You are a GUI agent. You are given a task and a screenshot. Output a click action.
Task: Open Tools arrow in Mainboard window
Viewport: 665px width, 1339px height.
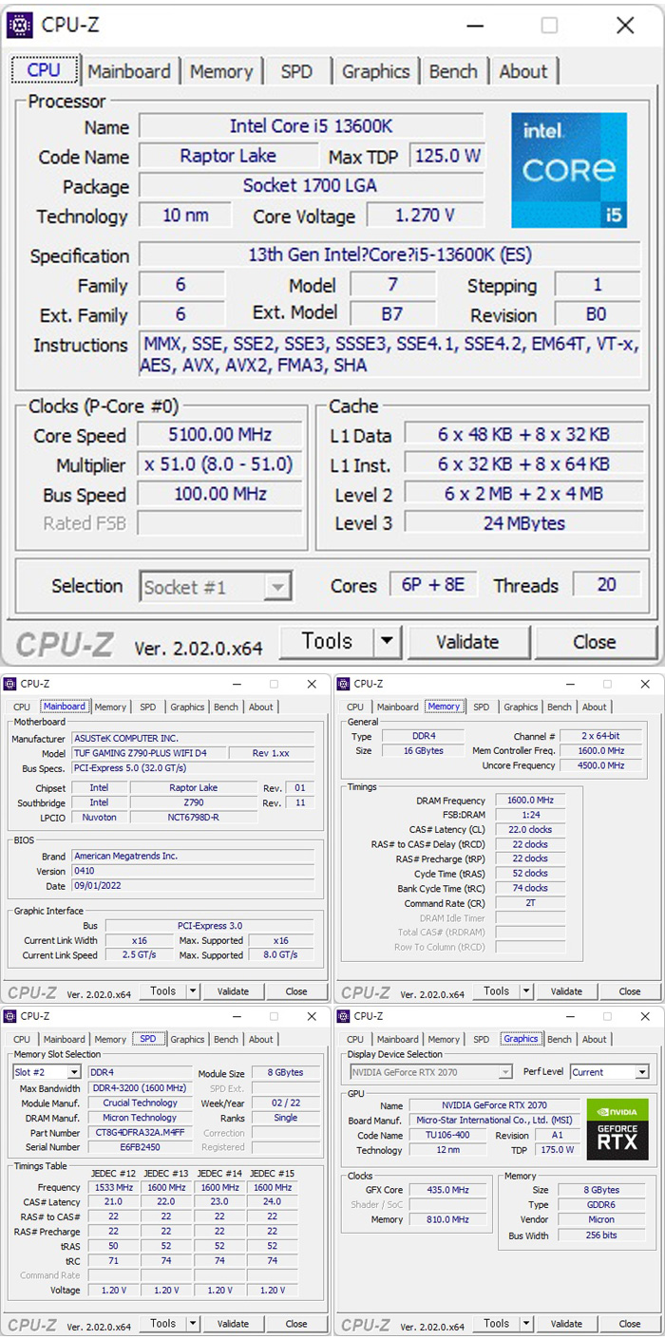pyautogui.click(x=193, y=991)
